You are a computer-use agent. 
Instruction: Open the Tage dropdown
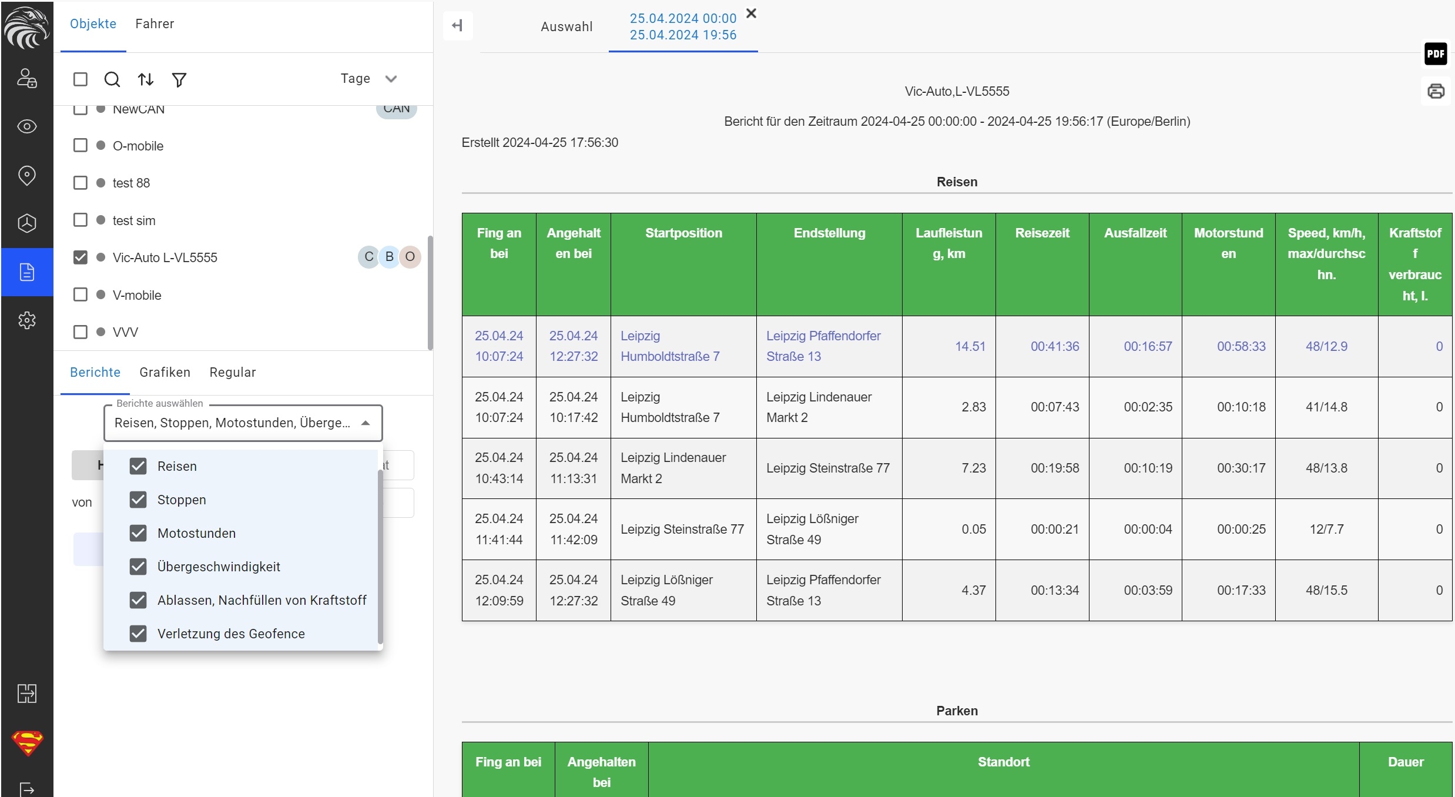coord(369,79)
